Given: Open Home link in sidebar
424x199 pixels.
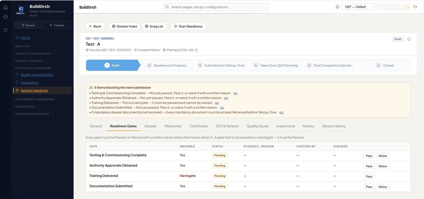Looking at the screenshot, I should [x=25, y=38].
